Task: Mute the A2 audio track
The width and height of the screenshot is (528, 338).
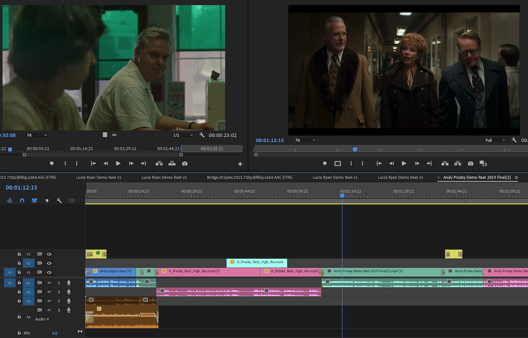Action: point(49,292)
